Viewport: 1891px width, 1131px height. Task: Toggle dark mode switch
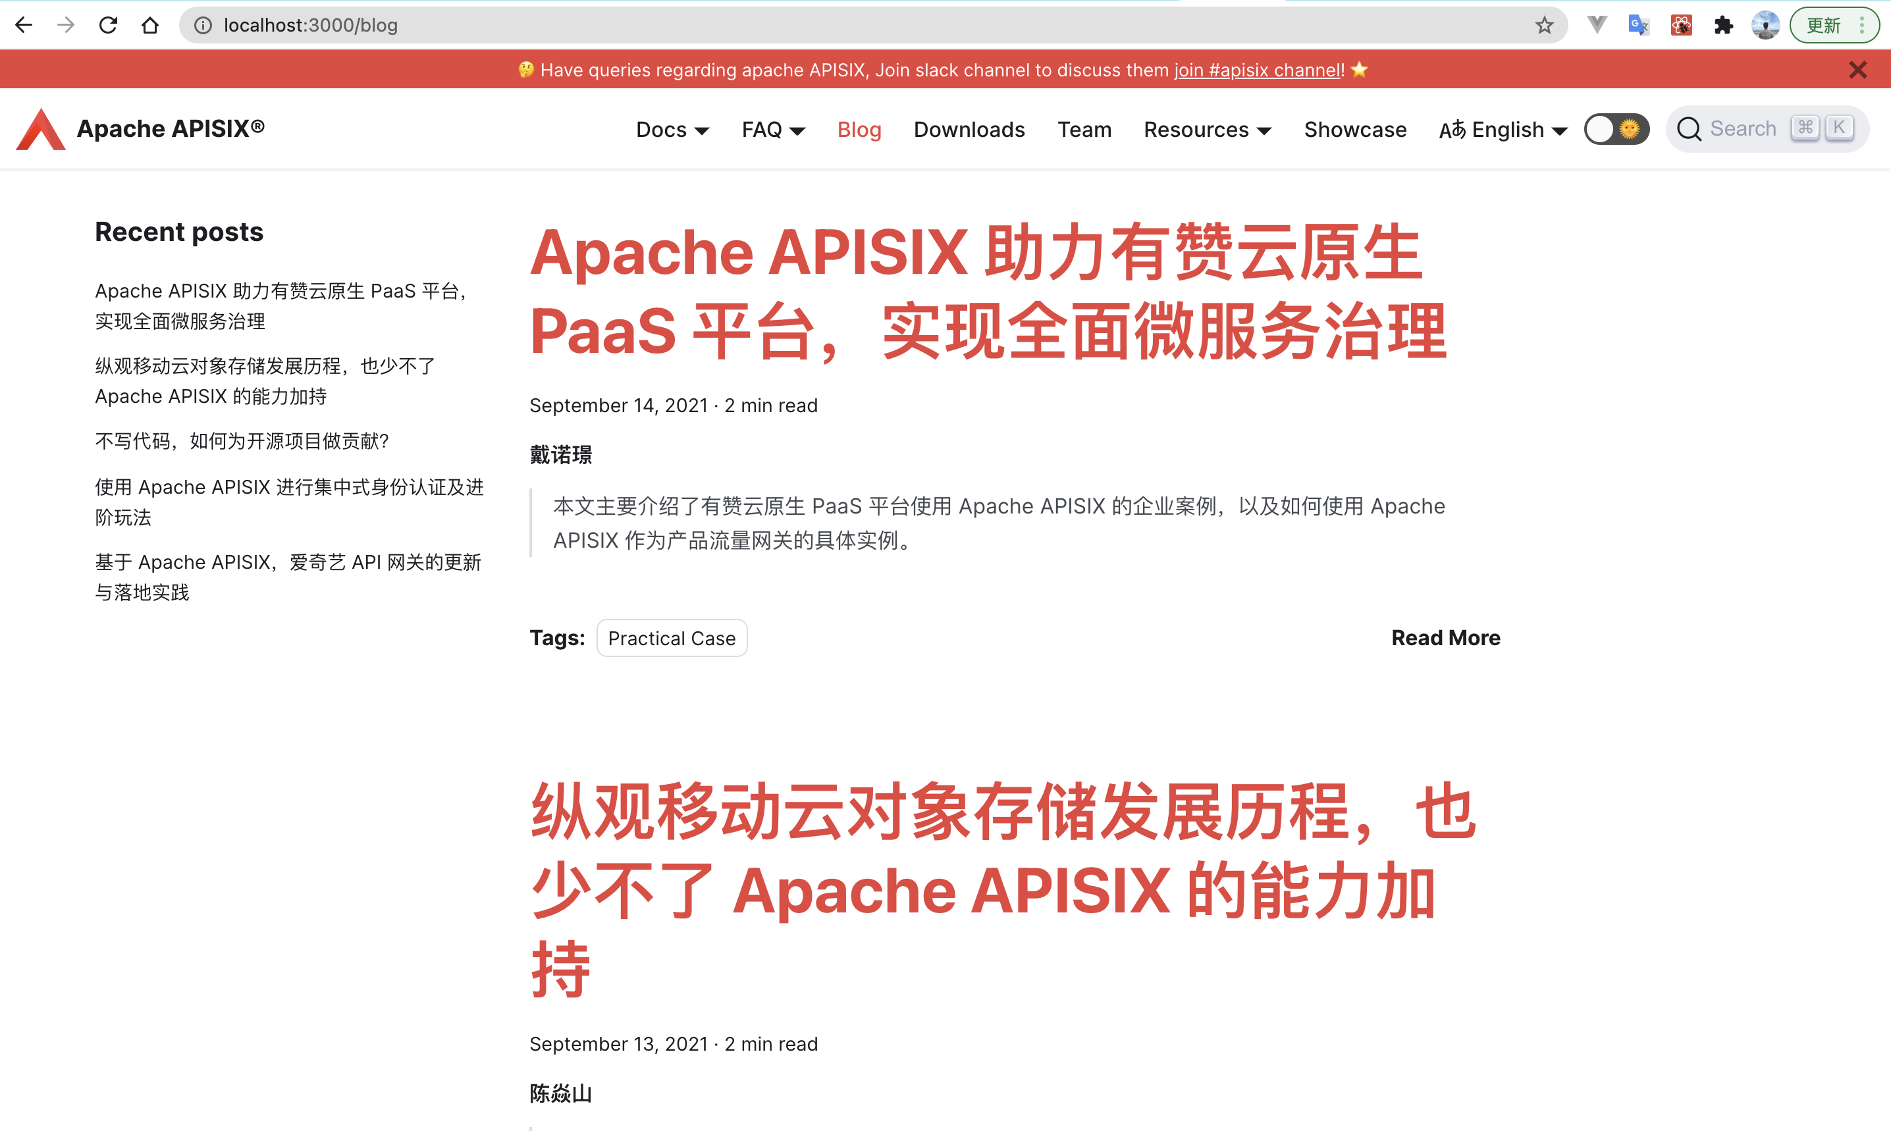coord(1616,129)
